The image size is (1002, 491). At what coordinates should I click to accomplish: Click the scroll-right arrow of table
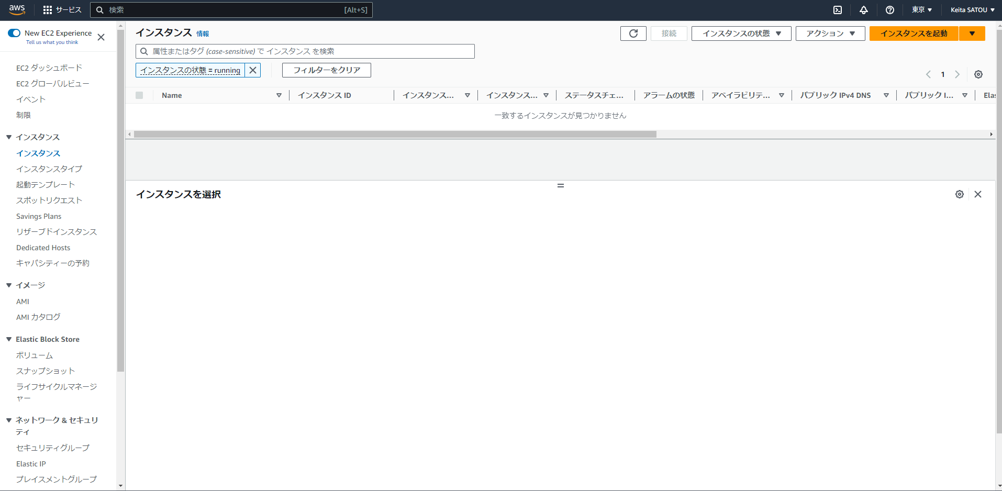pyautogui.click(x=991, y=135)
